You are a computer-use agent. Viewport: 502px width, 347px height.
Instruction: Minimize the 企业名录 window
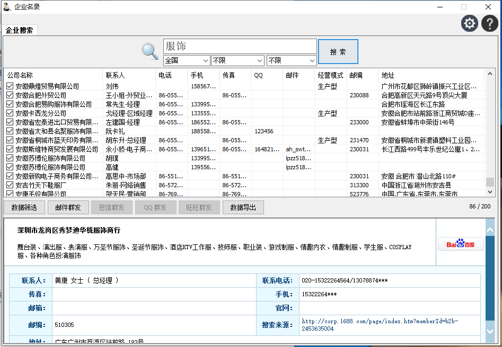pos(440,7)
